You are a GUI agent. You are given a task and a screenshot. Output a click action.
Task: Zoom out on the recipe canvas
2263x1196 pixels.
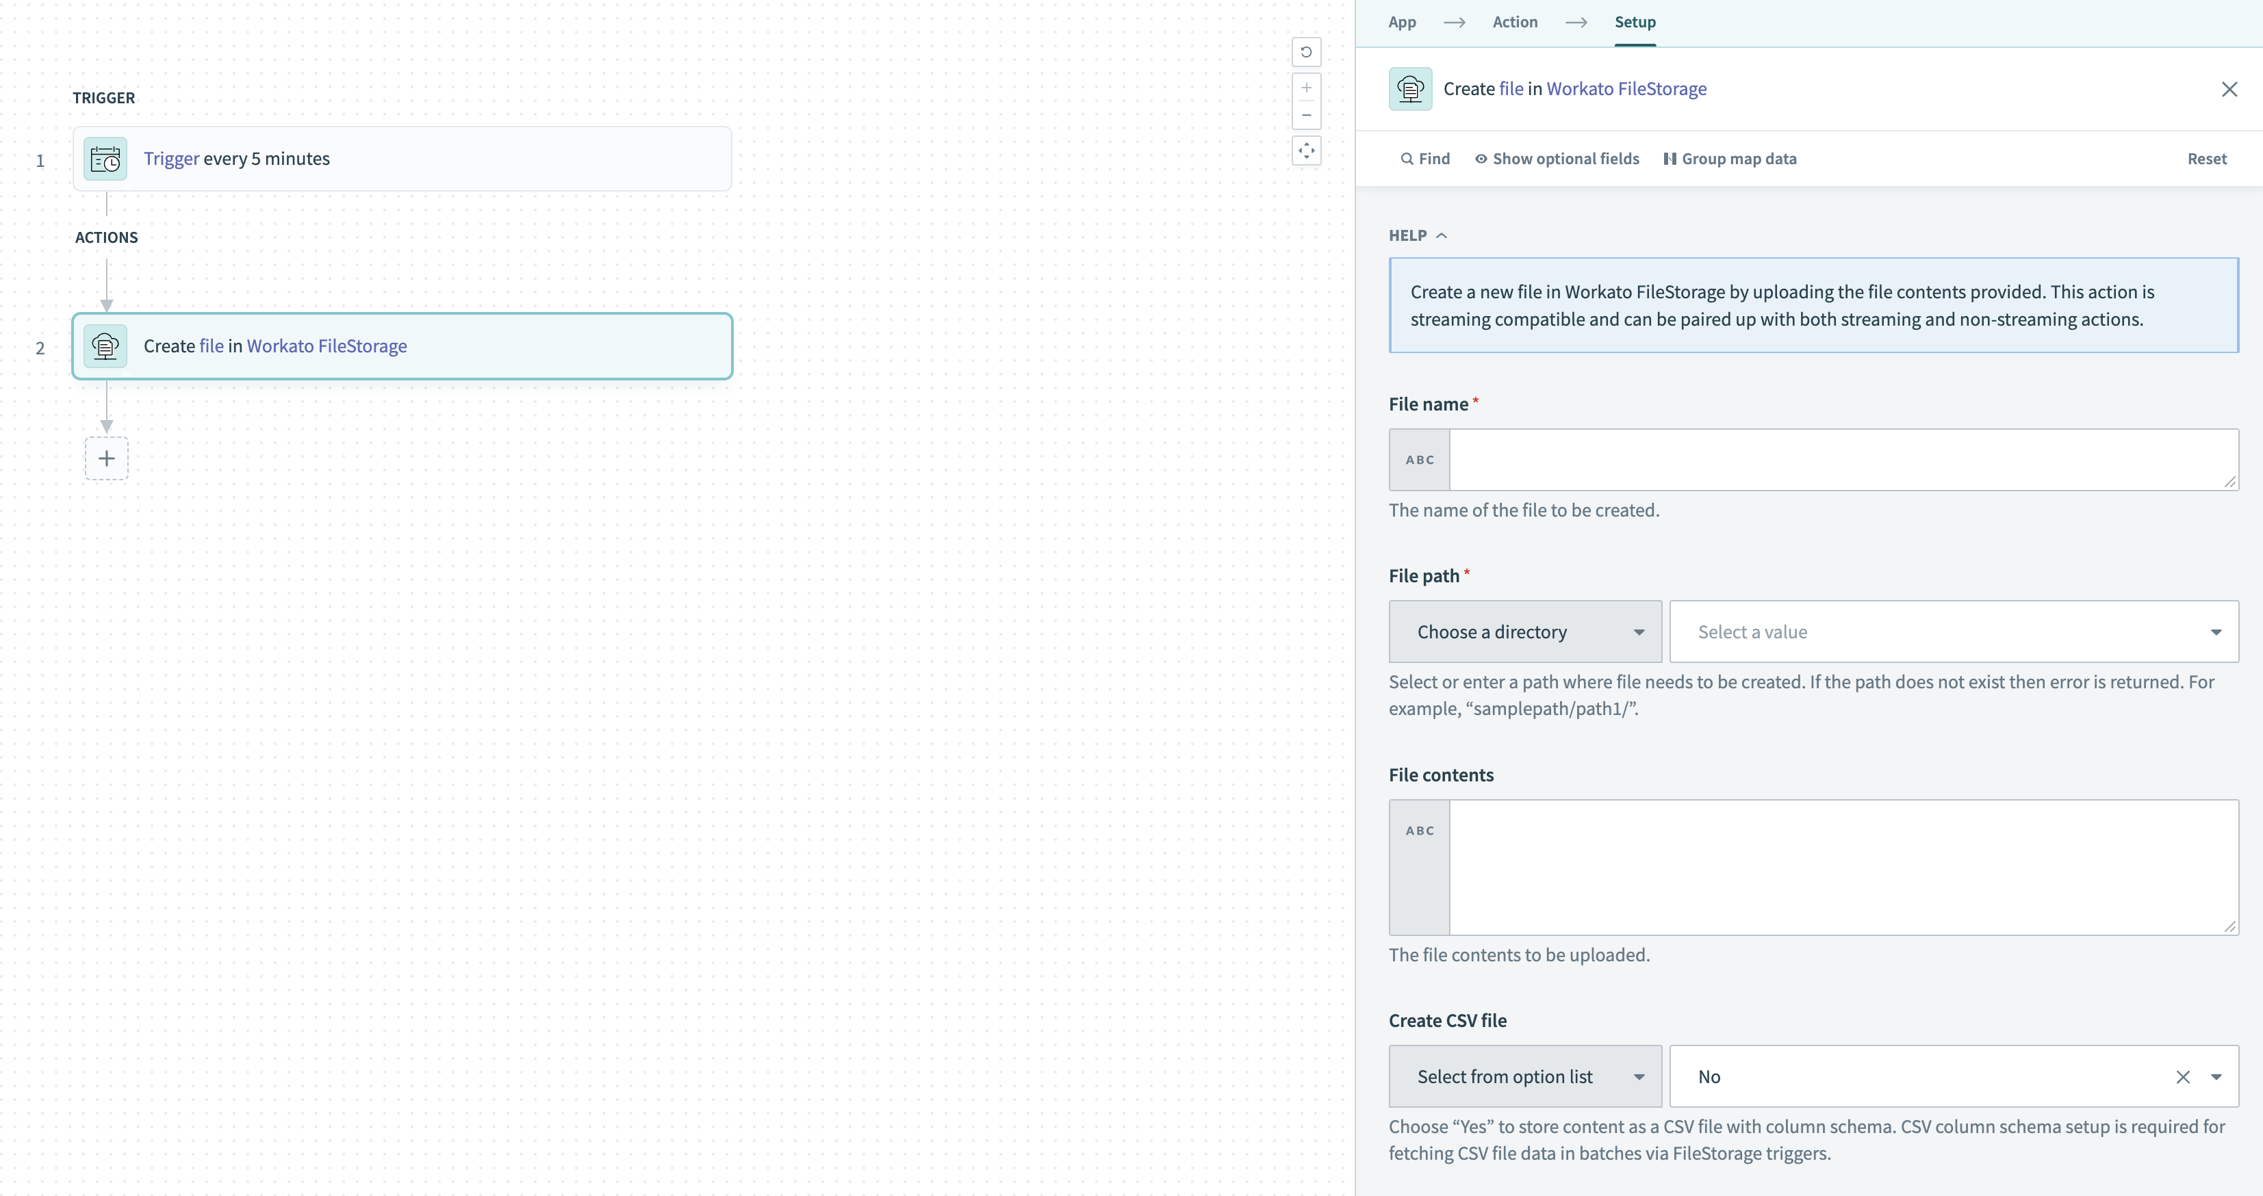(x=1306, y=115)
